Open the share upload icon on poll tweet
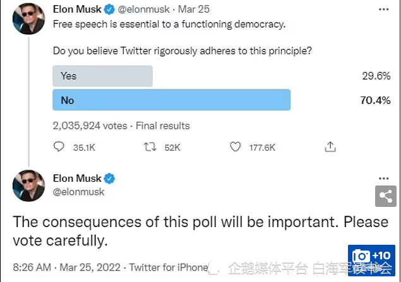The height and width of the screenshot is (282, 401). click(330, 147)
